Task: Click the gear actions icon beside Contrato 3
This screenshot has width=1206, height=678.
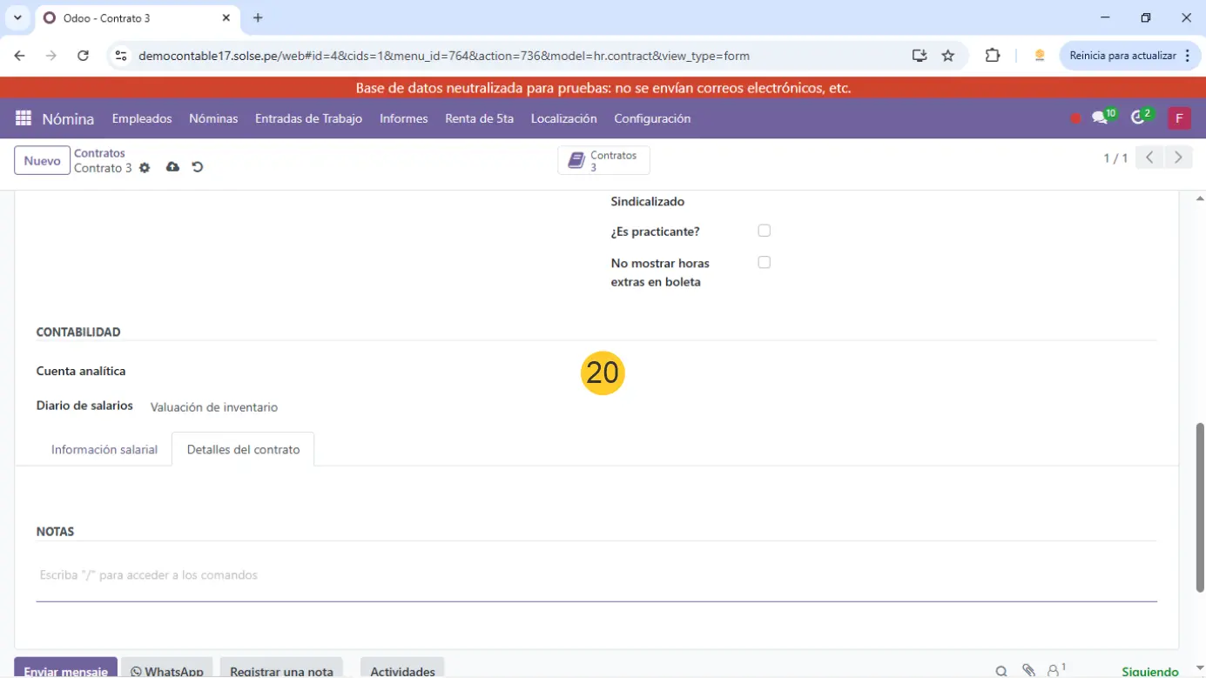Action: pyautogui.click(x=145, y=168)
